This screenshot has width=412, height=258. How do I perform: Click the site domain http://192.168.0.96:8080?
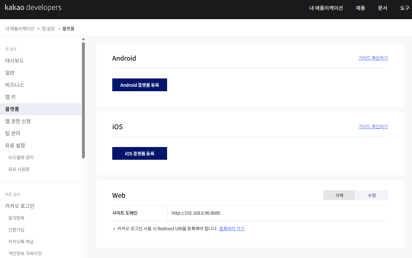click(x=196, y=213)
